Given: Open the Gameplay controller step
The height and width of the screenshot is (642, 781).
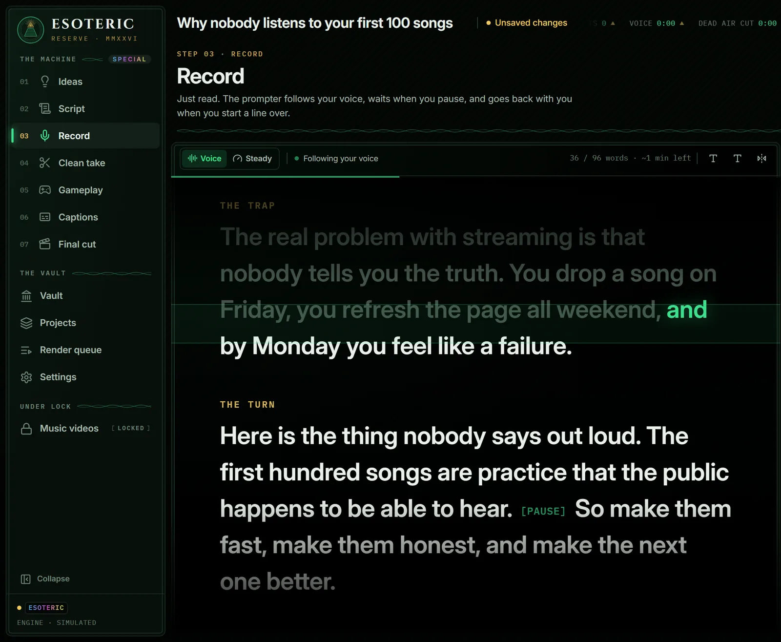Looking at the screenshot, I should (45, 190).
